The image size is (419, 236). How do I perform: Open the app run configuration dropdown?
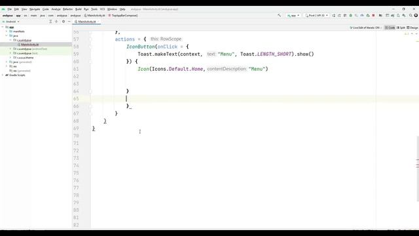(x=293, y=16)
